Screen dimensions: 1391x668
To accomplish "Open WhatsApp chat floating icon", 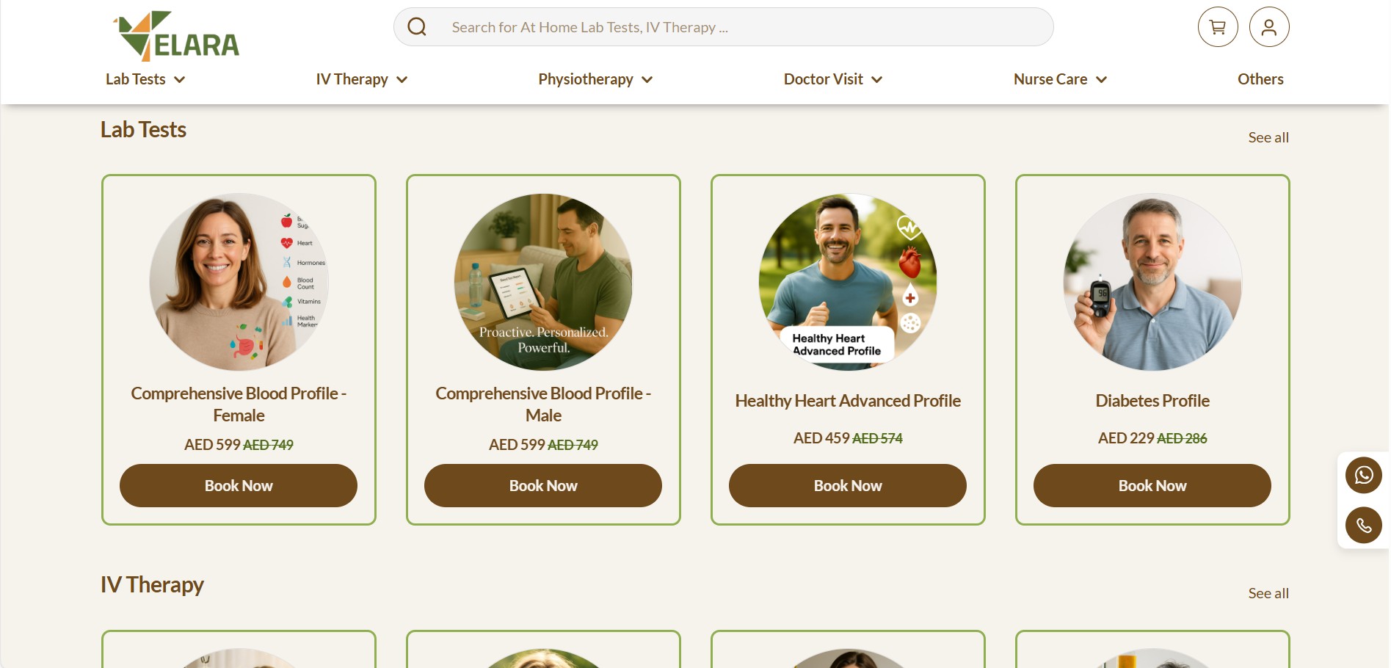I will point(1364,476).
